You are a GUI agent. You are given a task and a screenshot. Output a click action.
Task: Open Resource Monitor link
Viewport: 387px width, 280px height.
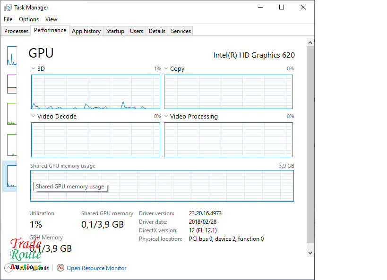pyautogui.click(x=96, y=268)
